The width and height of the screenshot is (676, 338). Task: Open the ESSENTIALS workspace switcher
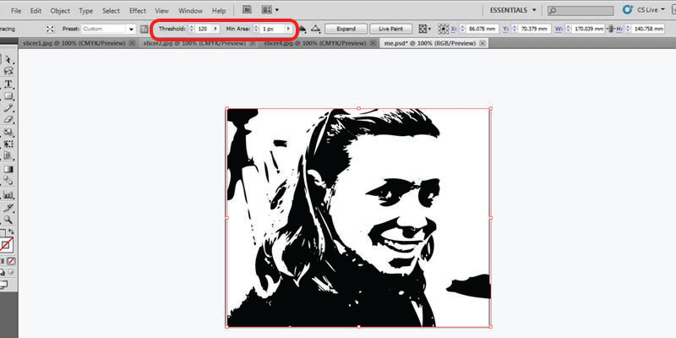[x=513, y=10]
